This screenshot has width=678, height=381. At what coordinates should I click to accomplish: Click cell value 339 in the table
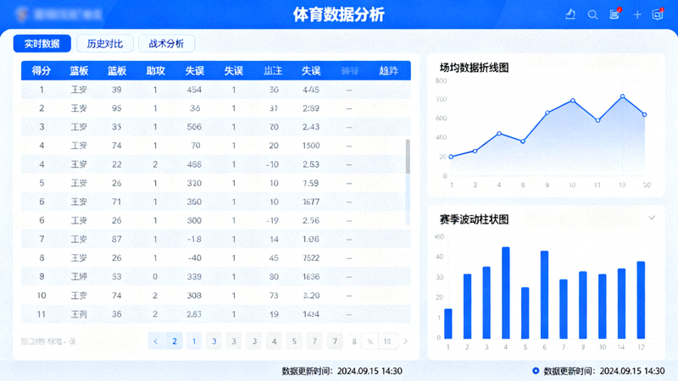click(x=194, y=277)
